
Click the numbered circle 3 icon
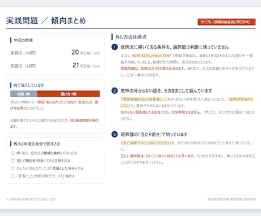coord(115,134)
